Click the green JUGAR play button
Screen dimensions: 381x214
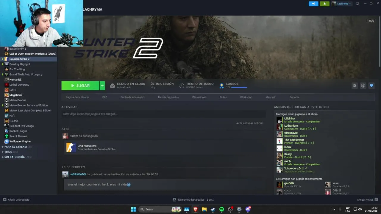click(x=80, y=86)
